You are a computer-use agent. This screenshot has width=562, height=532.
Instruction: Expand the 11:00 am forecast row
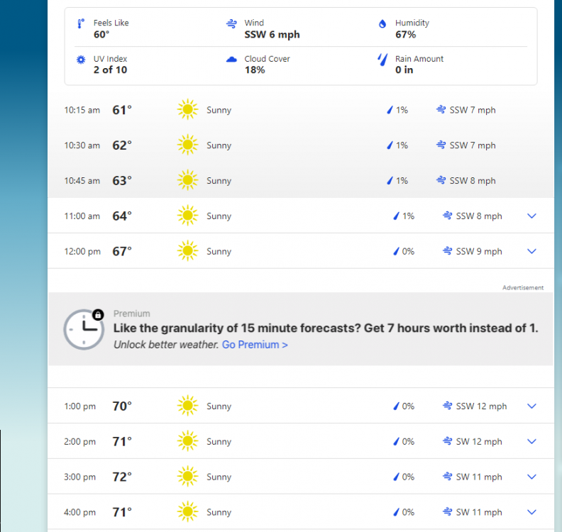pyautogui.click(x=532, y=216)
